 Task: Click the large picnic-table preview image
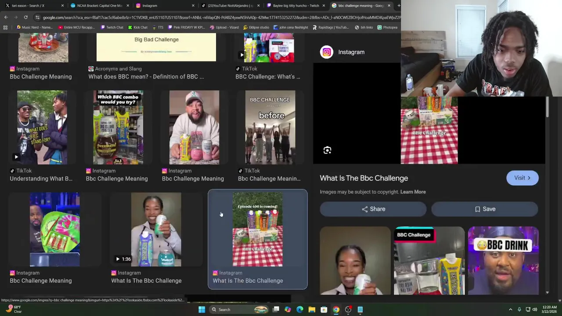[x=429, y=130]
